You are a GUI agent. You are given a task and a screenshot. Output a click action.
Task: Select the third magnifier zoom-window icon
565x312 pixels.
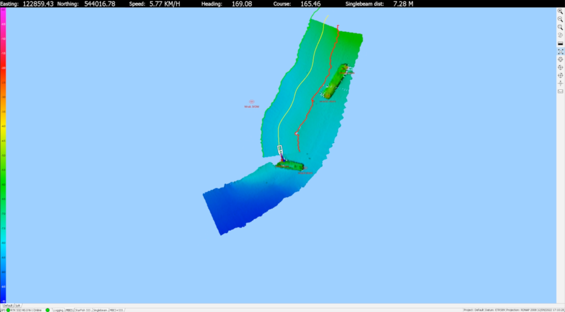pyautogui.click(x=561, y=27)
